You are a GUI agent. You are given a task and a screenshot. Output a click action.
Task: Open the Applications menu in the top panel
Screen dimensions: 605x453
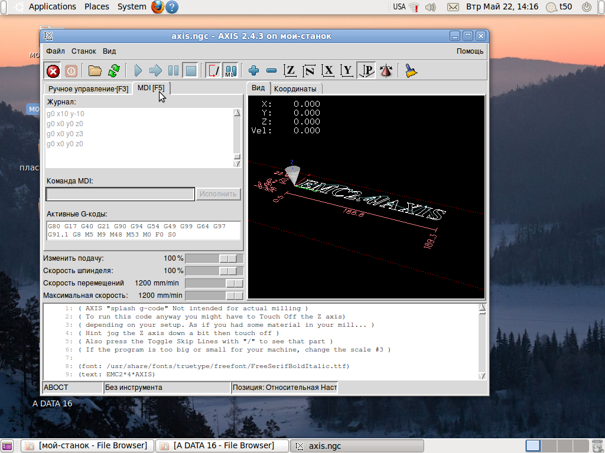coord(52,6)
